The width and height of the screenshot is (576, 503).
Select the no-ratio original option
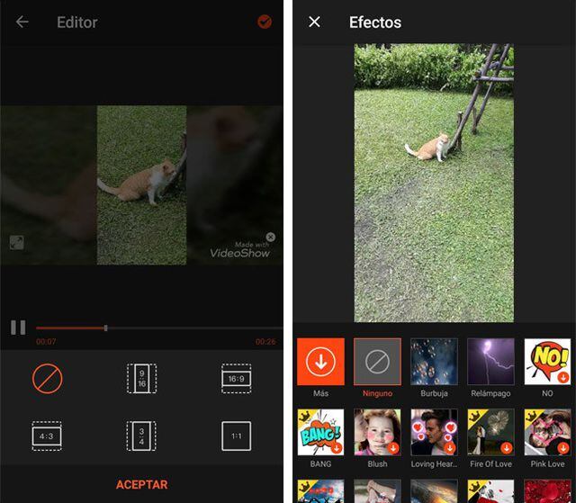(47, 379)
